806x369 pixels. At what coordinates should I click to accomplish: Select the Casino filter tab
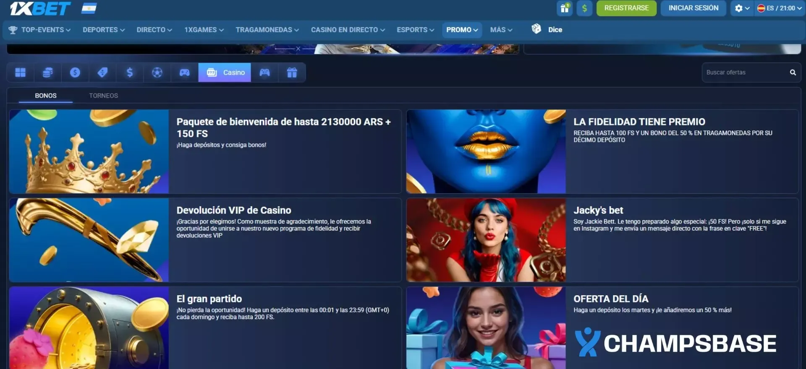[x=225, y=73]
